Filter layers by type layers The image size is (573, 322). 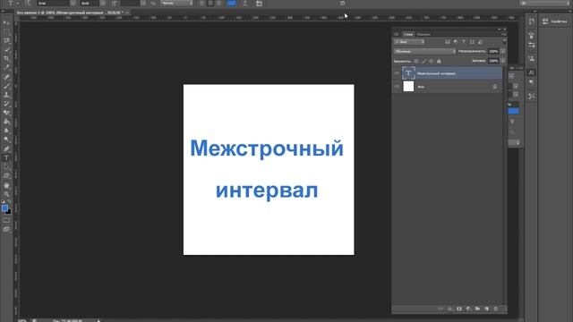464,42
